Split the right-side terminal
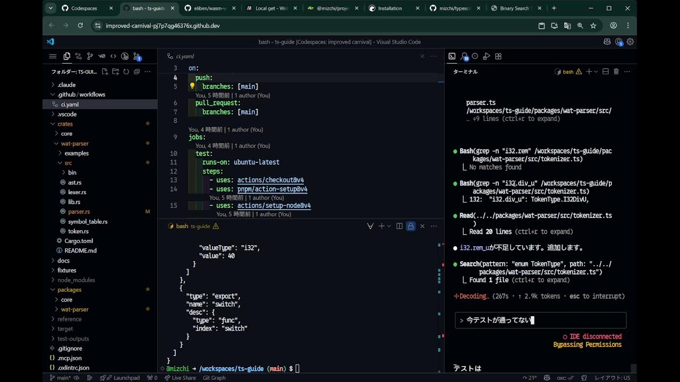Screen dimensions: 680x382 (605, 72)
